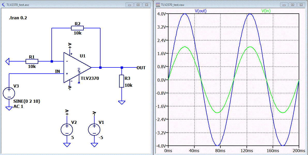
Task: Click the ground symbol below R3
Action: (122, 102)
